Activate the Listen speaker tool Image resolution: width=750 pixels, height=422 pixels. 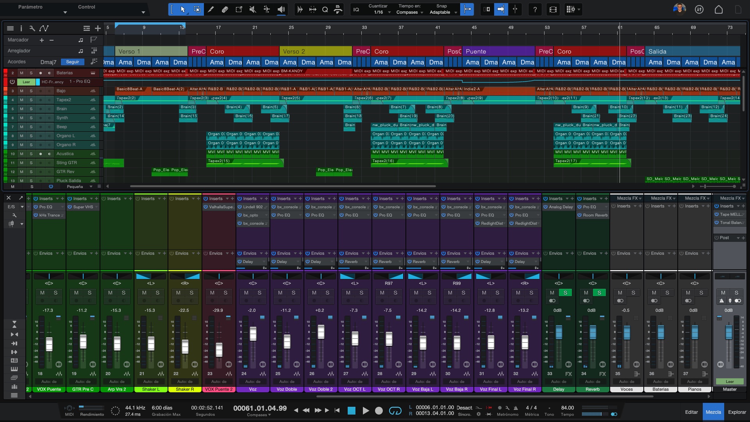tap(281, 9)
